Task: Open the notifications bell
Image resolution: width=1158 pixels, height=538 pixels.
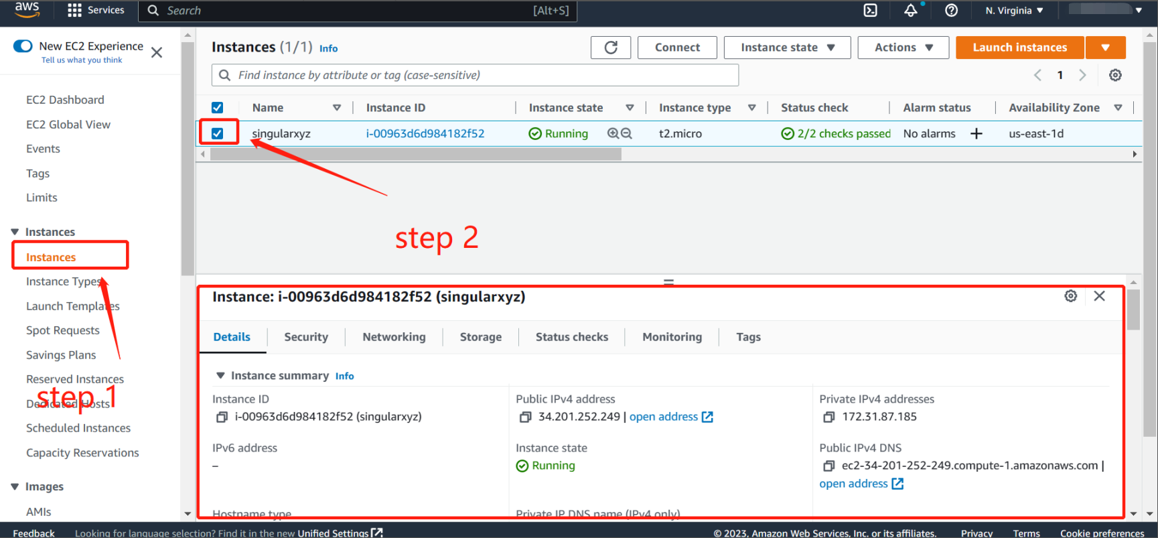Action: [910, 10]
